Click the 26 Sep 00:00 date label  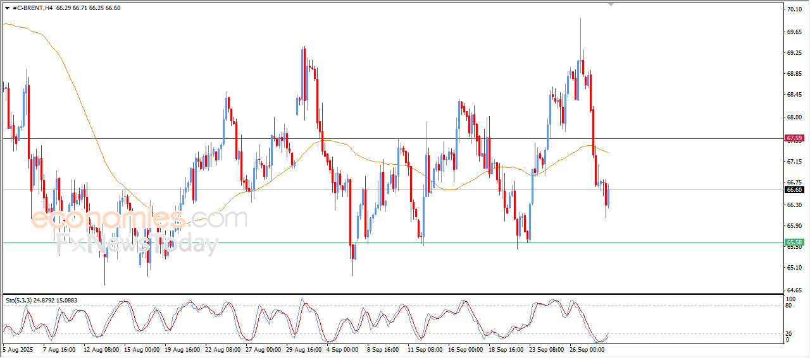(x=587, y=349)
